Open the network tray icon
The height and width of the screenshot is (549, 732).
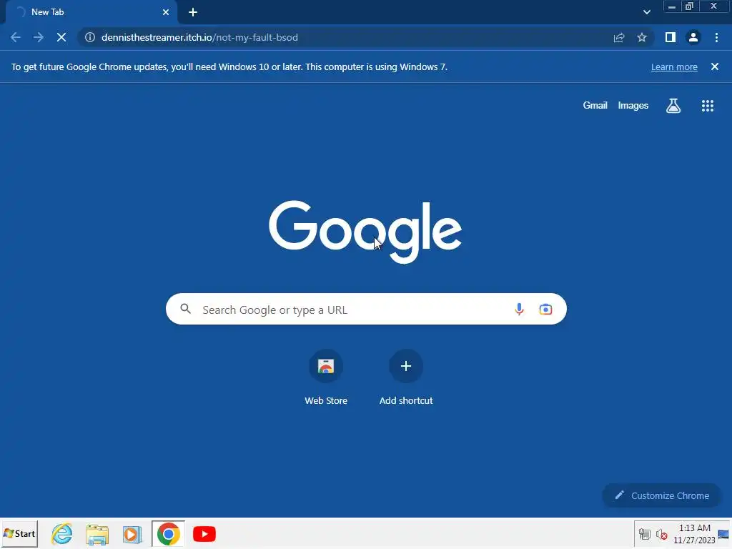click(645, 534)
